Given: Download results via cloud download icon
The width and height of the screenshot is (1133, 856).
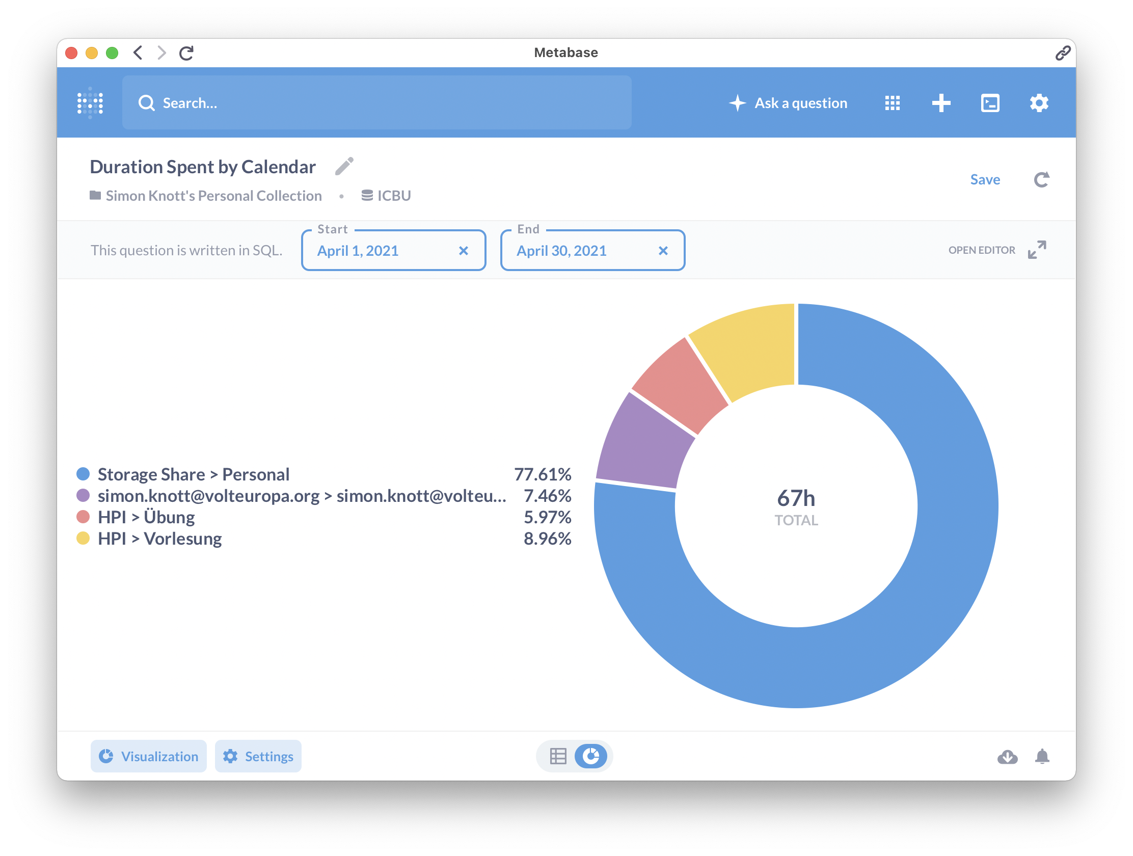Looking at the screenshot, I should pyautogui.click(x=1007, y=756).
